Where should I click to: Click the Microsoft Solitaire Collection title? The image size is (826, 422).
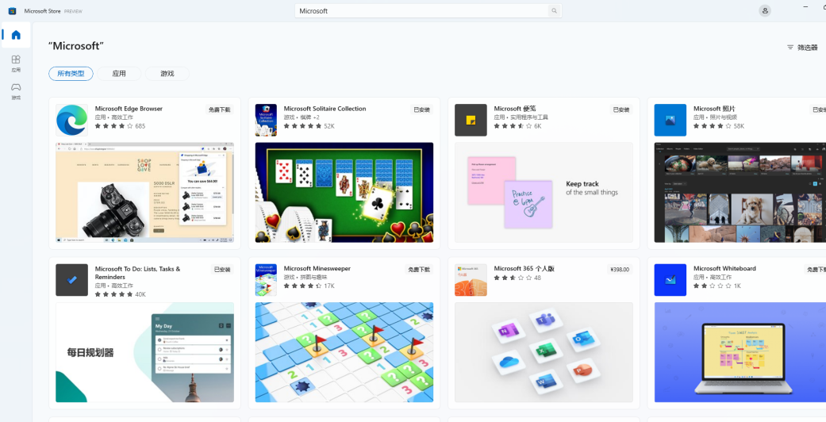point(325,109)
